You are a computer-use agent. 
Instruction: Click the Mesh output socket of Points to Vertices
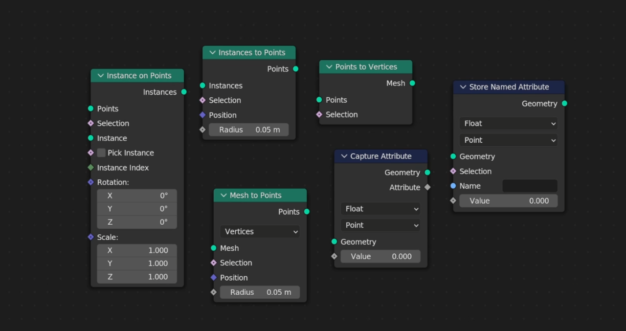[x=412, y=83]
